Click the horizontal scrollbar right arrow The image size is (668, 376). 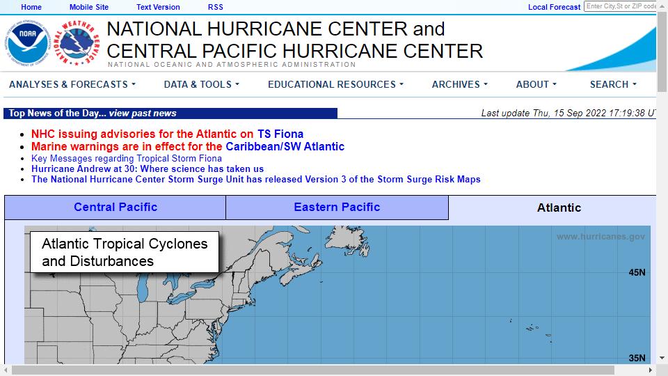651,370
